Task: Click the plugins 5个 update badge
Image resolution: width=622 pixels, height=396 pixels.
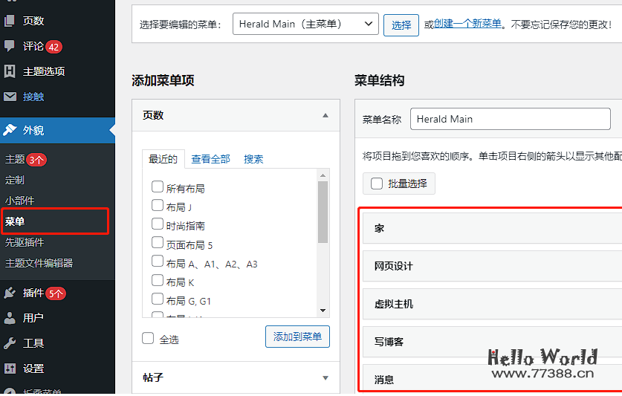Action: click(56, 293)
